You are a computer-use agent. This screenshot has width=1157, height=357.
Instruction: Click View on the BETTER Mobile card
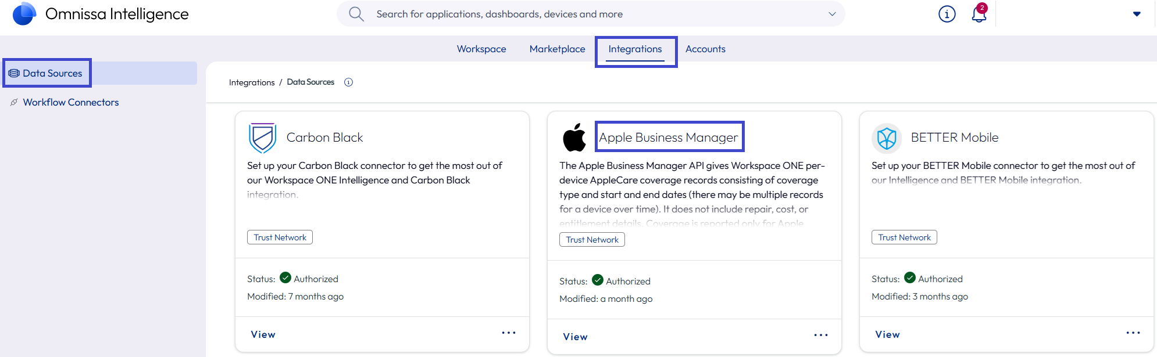tap(888, 334)
